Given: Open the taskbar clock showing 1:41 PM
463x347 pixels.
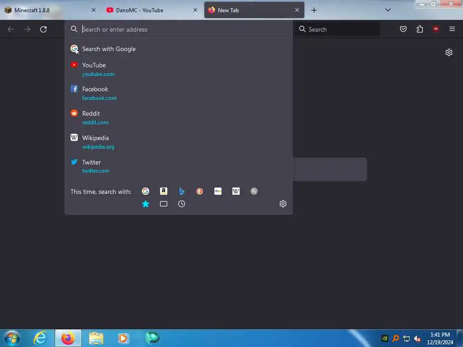Looking at the screenshot, I should 440,338.
